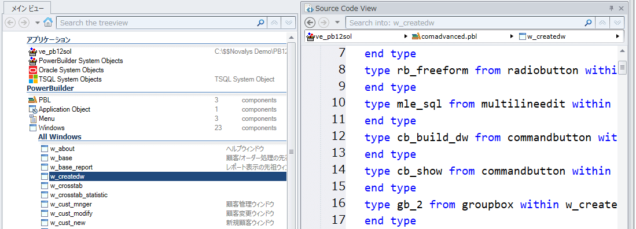
Task: Click the source code scrollbar up arrow
Action: click(x=622, y=51)
